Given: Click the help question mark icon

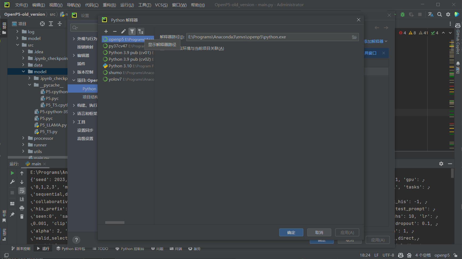Looking at the screenshot, I should tap(76, 240).
